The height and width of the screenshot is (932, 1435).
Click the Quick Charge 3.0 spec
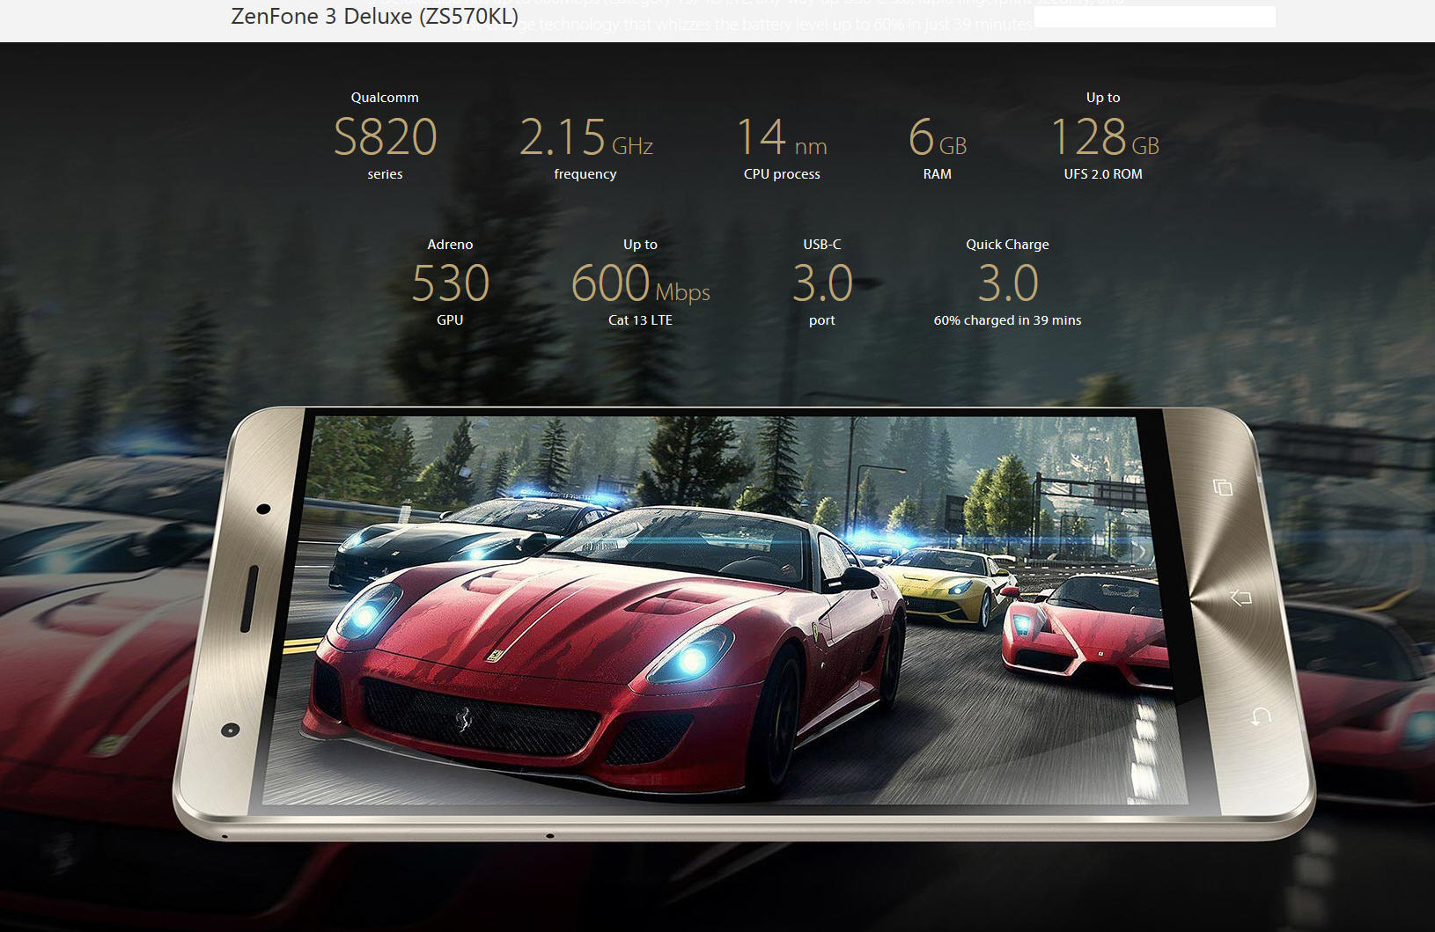coord(1007,283)
